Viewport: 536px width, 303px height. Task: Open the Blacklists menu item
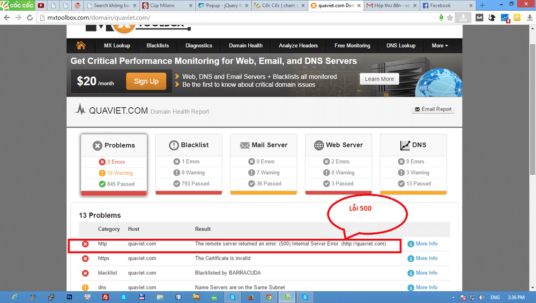pos(158,46)
